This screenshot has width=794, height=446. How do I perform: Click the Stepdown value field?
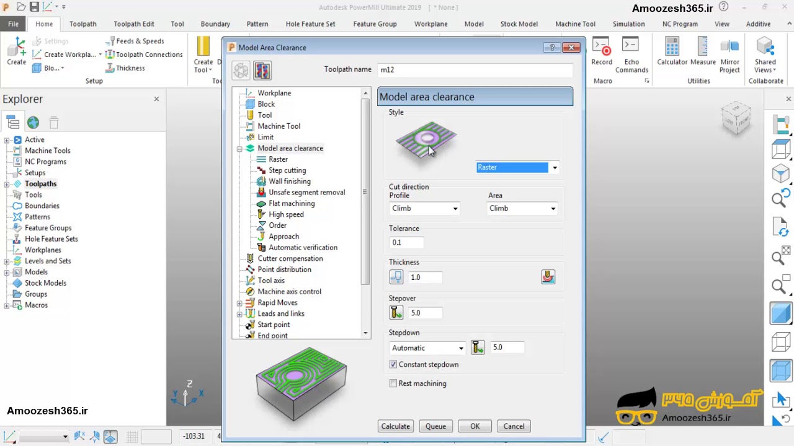[x=507, y=348]
